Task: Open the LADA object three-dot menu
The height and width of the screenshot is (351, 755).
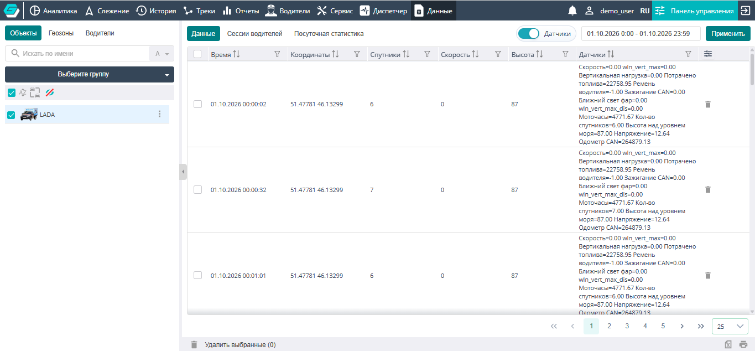Action: click(x=160, y=114)
